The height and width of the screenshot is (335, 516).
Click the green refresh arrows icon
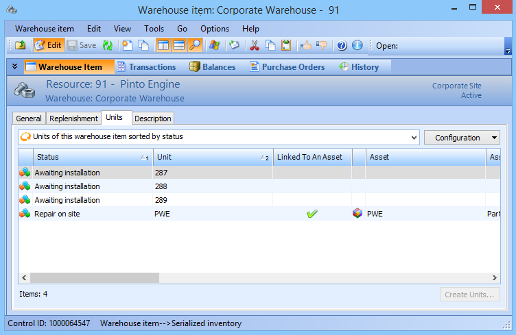coord(108,45)
